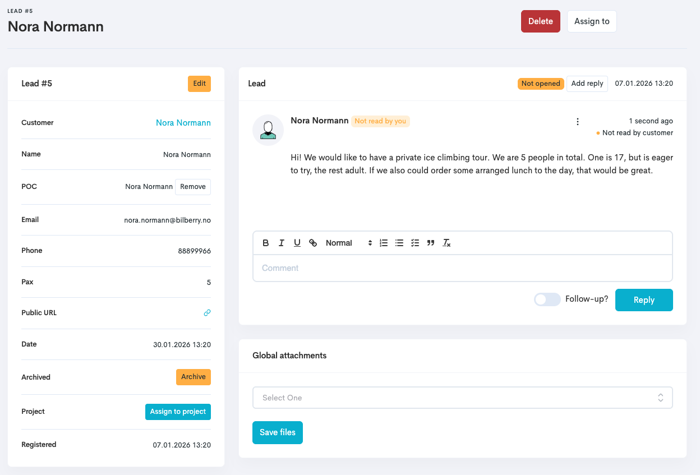
Task: Insert a checklist in the comment
Action: click(415, 243)
